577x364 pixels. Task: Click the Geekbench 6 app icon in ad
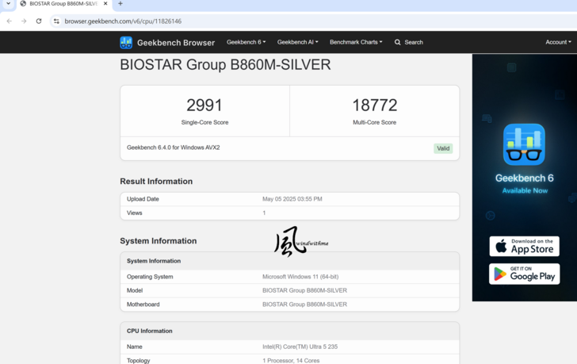pos(524,144)
